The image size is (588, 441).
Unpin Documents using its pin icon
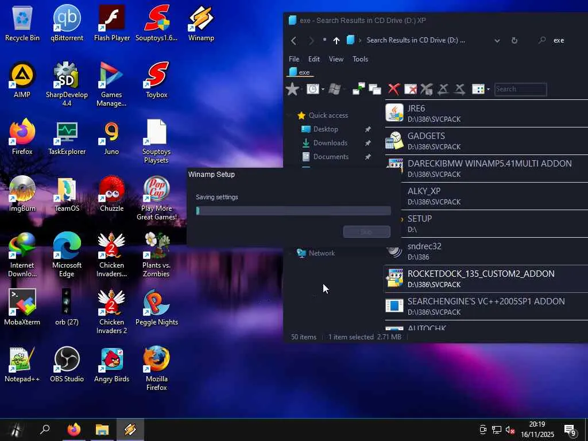(368, 157)
